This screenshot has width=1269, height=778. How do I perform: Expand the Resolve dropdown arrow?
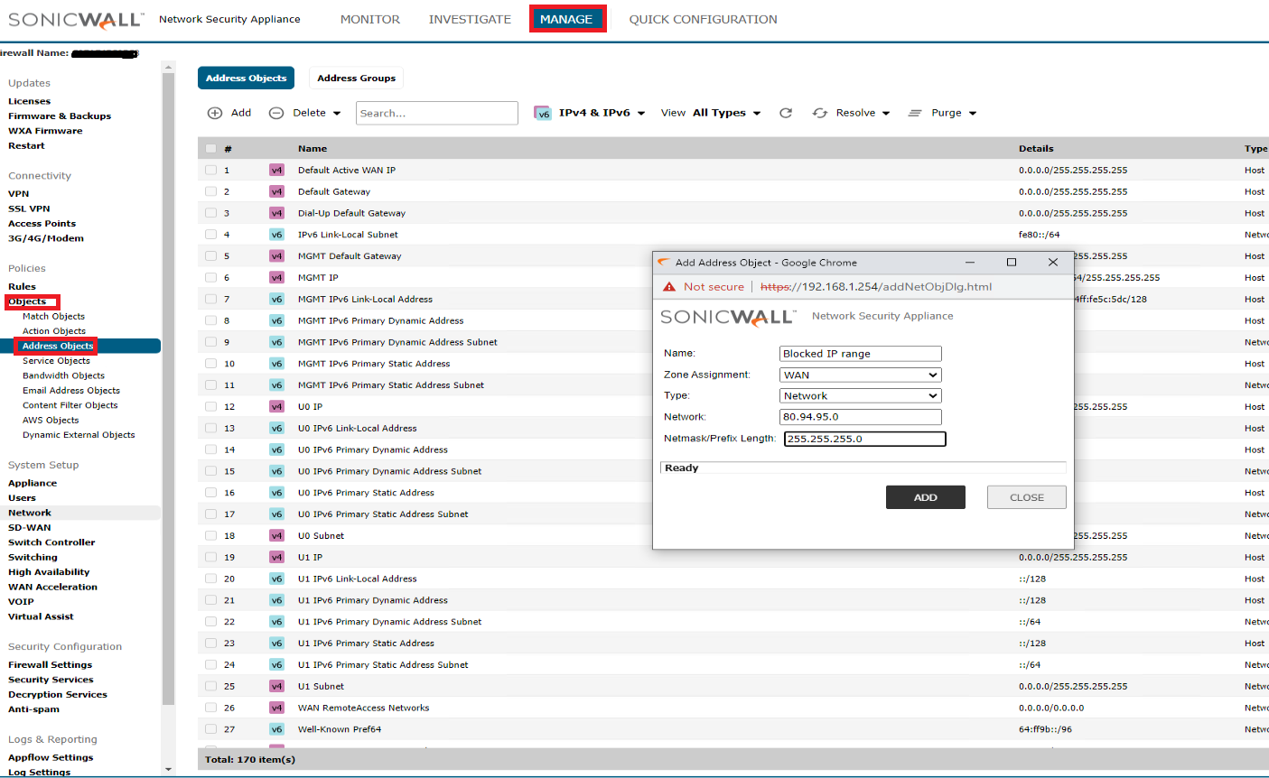click(886, 114)
